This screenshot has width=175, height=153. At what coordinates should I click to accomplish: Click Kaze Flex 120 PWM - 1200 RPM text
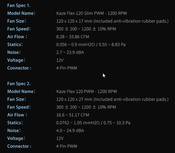(x=86, y=92)
